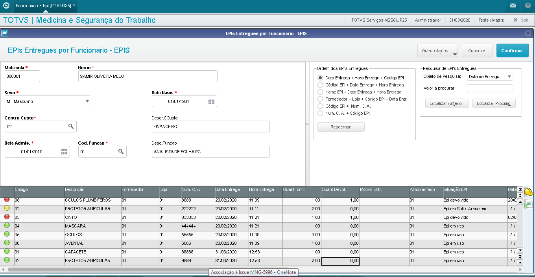Click red status dot for ÓCULOS PLUMBÍFEROS
Screen dimensions: 535x277
tap(7, 200)
